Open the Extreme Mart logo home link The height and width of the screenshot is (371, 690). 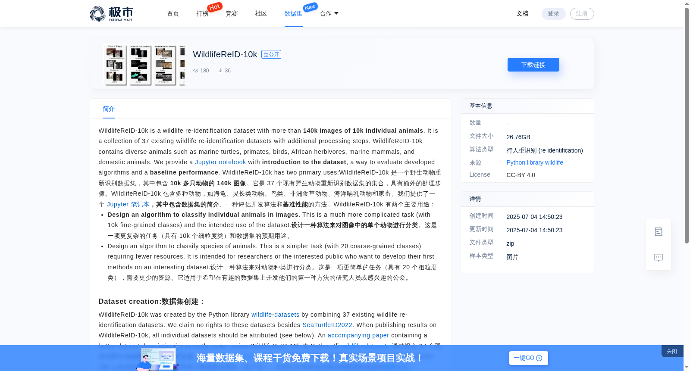coord(111,14)
